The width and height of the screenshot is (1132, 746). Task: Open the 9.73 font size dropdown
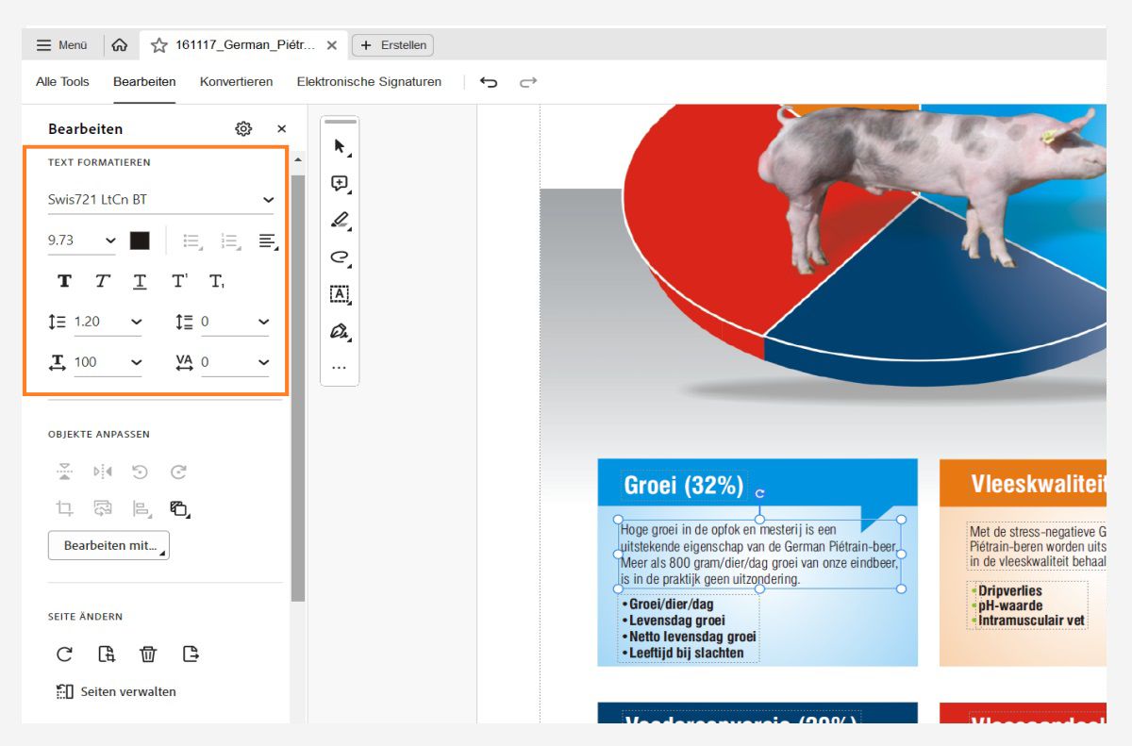pos(81,240)
